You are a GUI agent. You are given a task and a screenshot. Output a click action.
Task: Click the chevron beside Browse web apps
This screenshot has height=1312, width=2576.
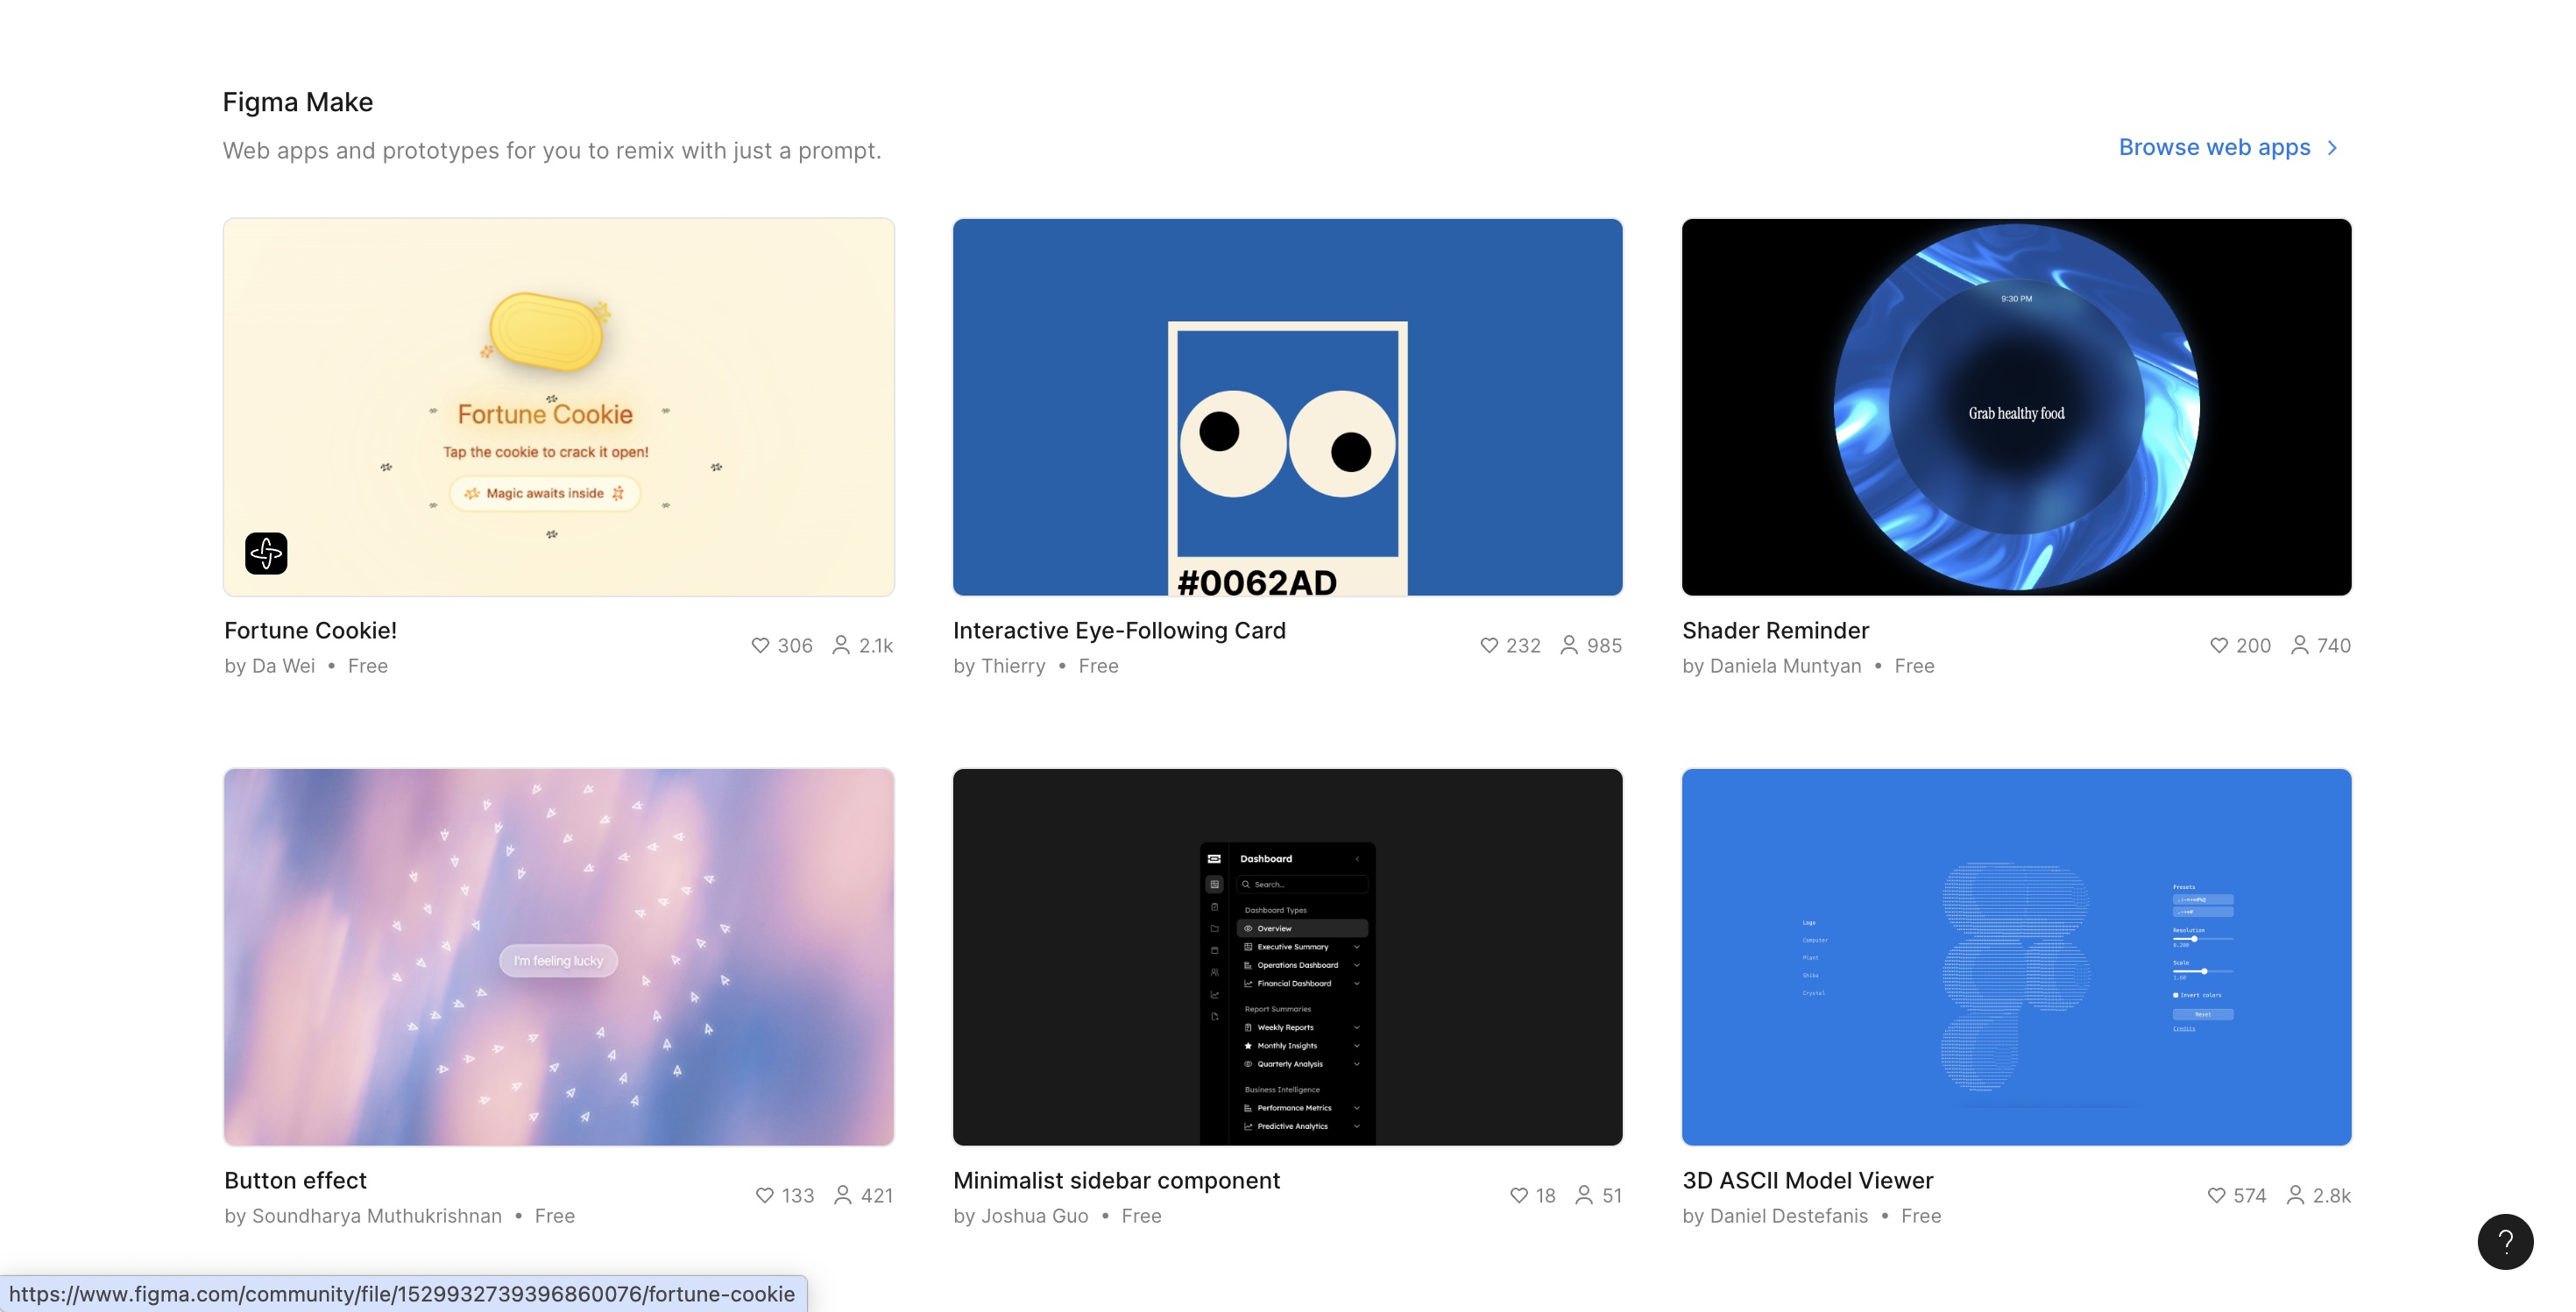click(2332, 148)
